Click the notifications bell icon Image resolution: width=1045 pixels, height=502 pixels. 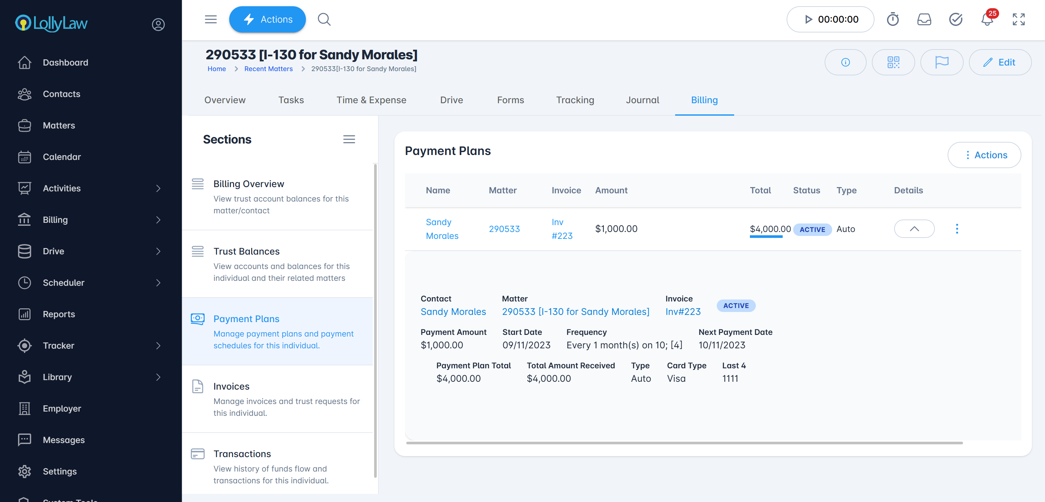pos(987,19)
